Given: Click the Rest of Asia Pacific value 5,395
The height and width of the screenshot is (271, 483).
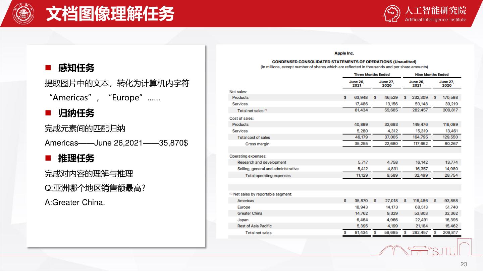Looking at the screenshot, I should pyautogui.click(x=363, y=226).
